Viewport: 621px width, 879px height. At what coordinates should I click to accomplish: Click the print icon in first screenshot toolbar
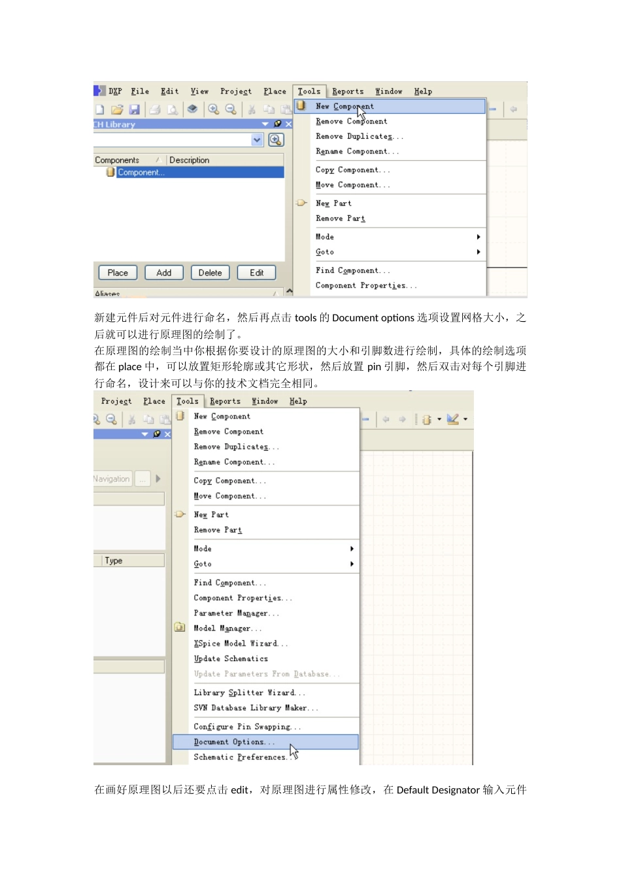coord(155,109)
